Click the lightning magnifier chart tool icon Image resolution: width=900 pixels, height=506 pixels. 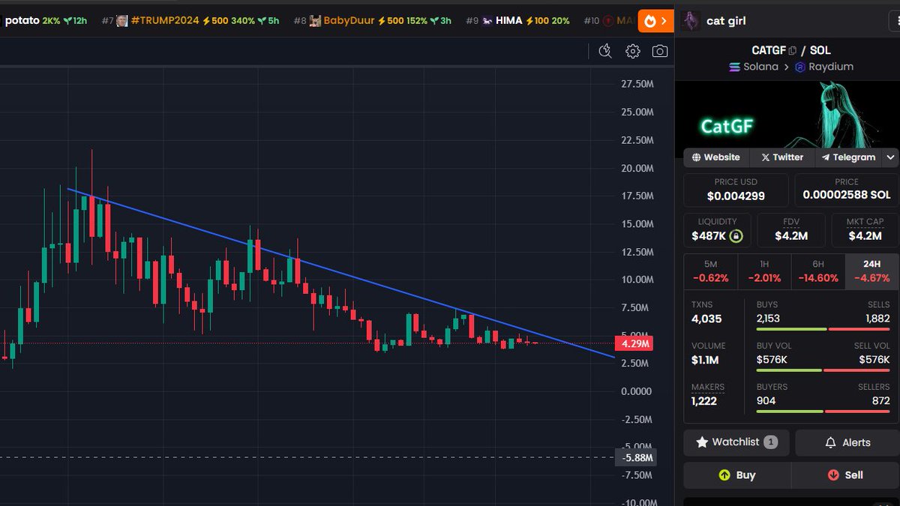click(606, 51)
